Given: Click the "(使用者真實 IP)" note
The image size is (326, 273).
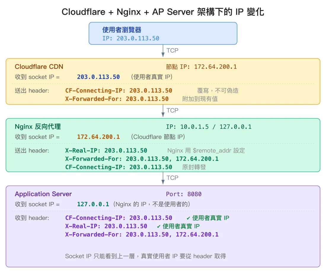Looking at the screenshot, I should point(152,77).
